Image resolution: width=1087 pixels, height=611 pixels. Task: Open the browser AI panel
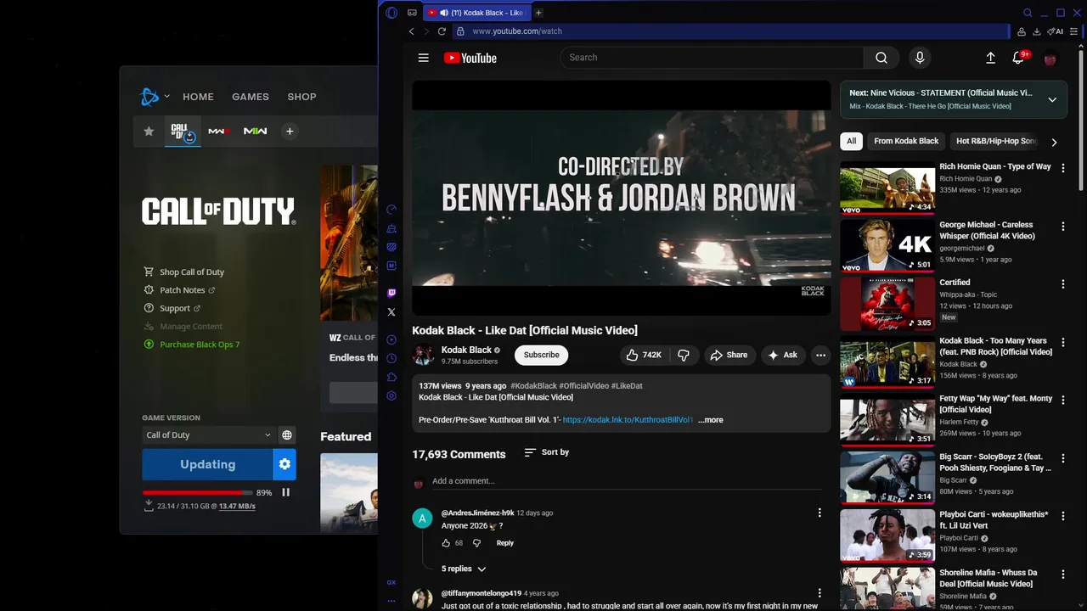click(1056, 31)
